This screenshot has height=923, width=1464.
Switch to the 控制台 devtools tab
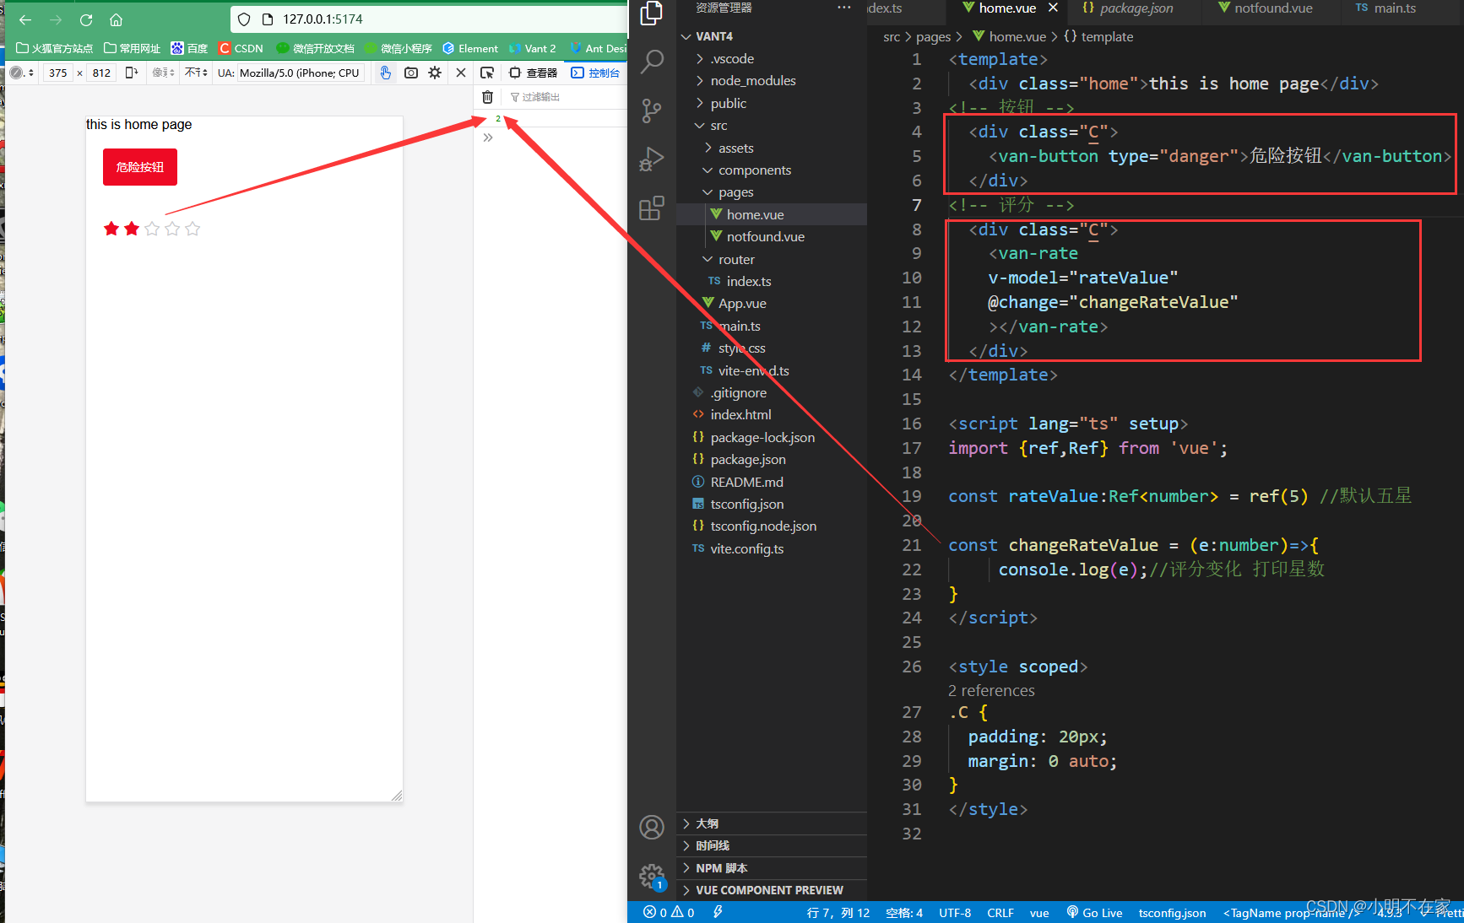596,73
